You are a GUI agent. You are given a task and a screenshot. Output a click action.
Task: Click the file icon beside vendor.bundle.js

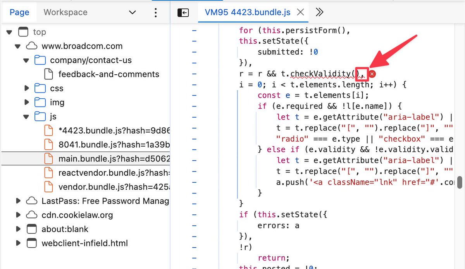(x=48, y=187)
